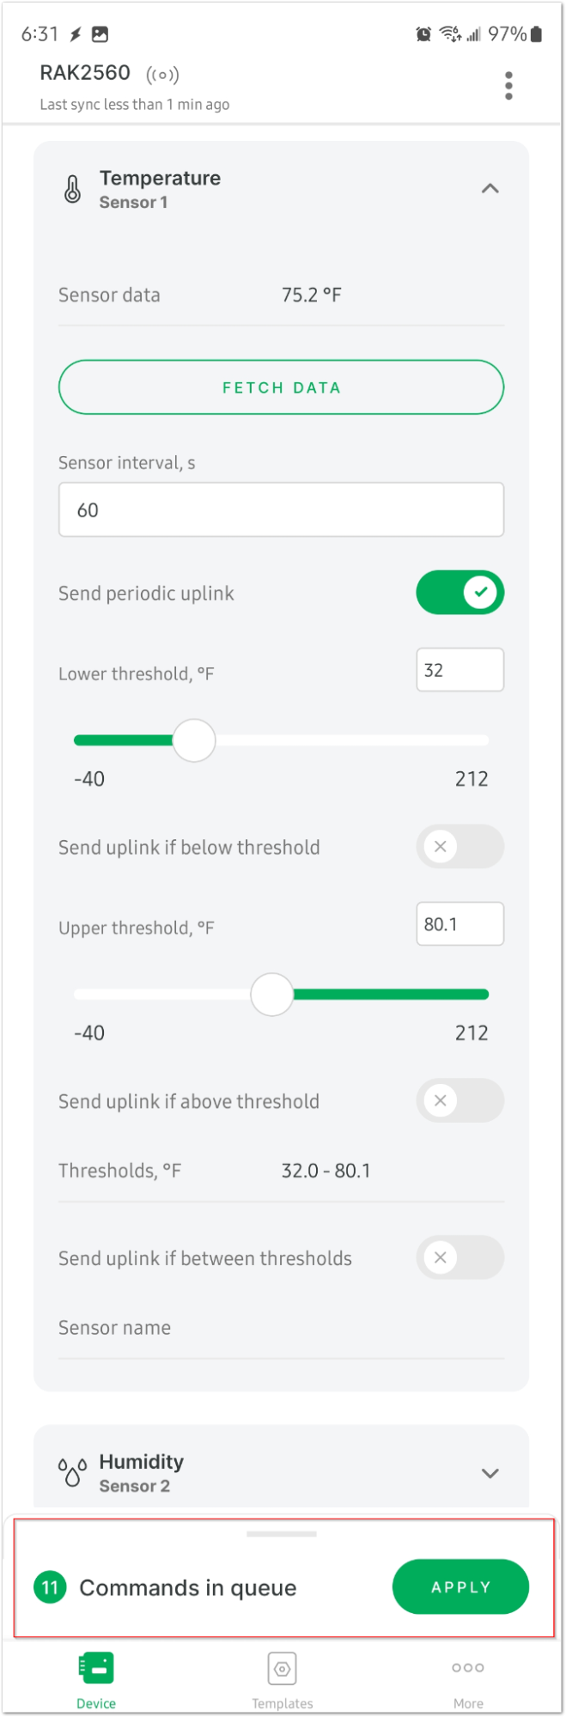Enable Send uplink if below threshold
Image resolution: width=566 pixels, height=1717 pixels.
click(460, 847)
